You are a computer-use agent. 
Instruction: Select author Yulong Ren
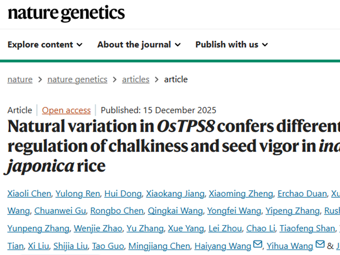coord(78,194)
